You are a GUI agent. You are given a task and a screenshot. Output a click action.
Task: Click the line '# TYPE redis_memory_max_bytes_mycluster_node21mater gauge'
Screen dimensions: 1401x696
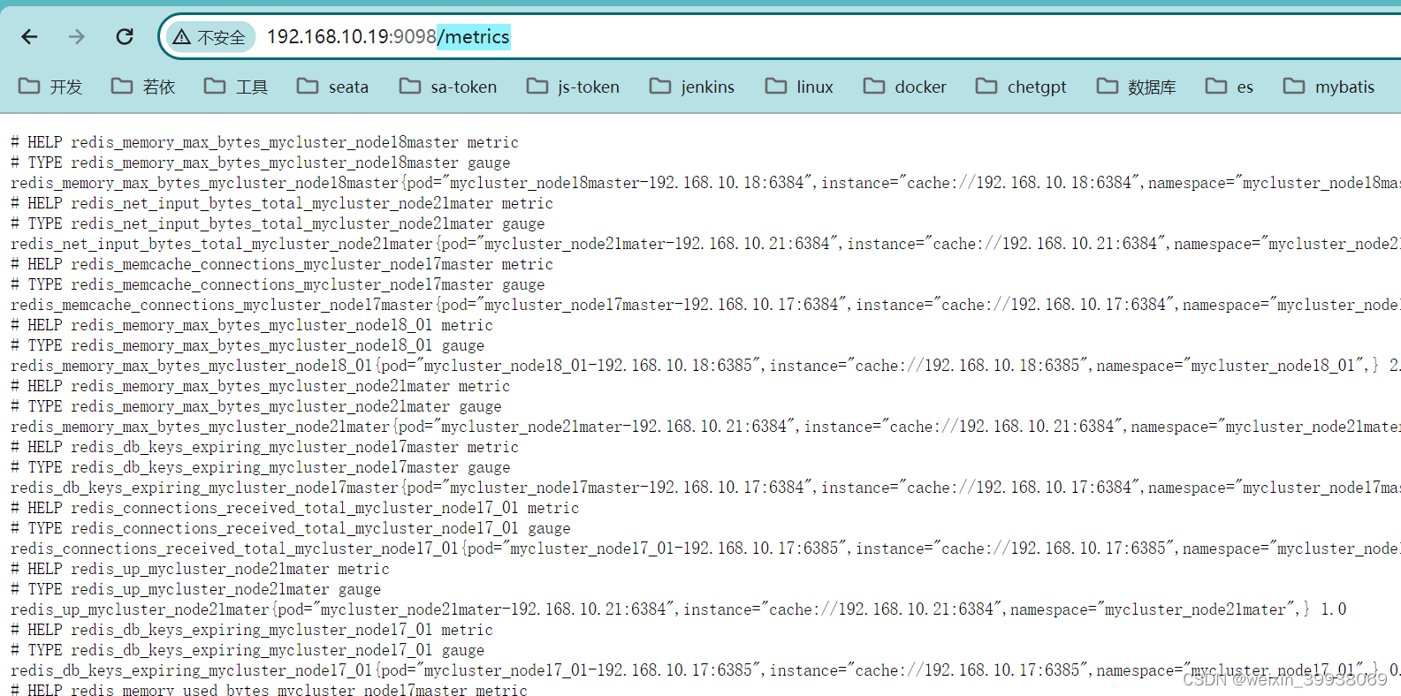coord(256,406)
